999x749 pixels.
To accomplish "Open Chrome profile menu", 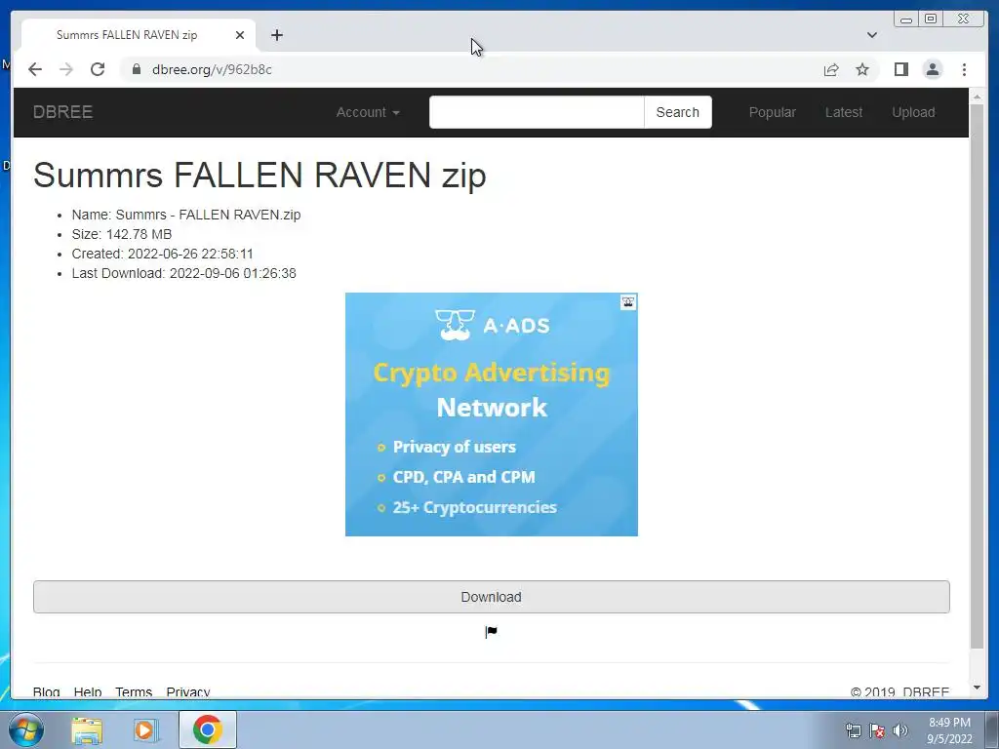I will [933, 69].
